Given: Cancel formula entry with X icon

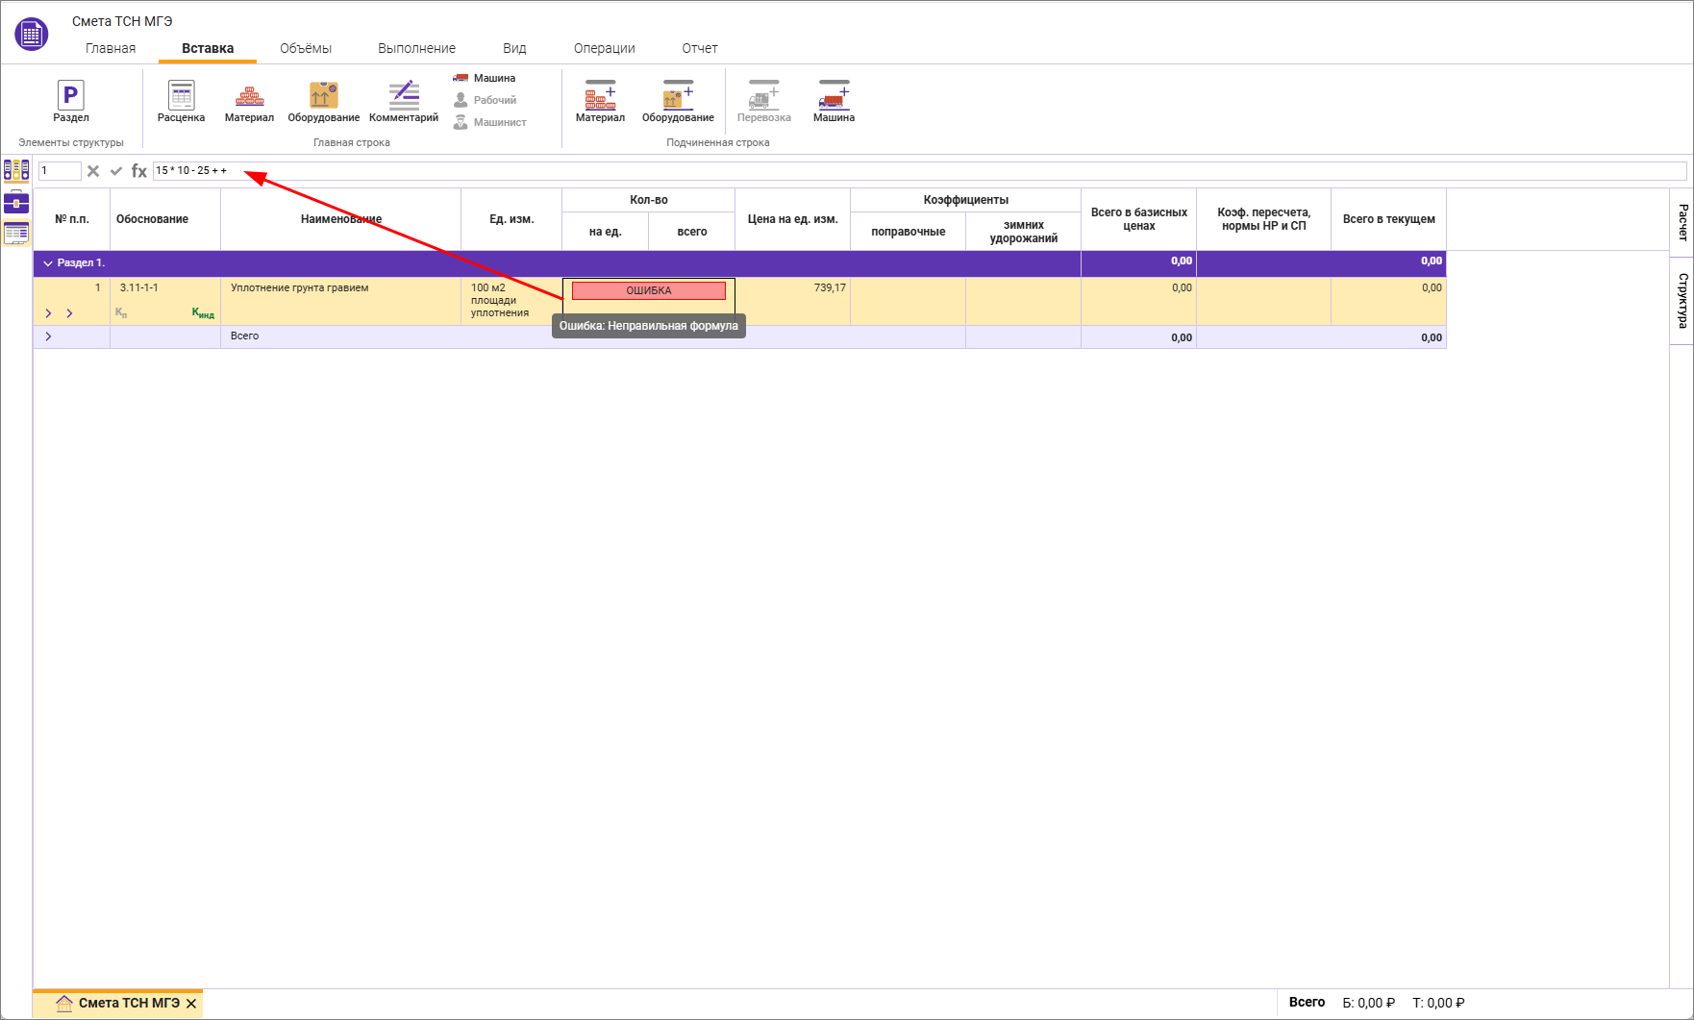Looking at the screenshot, I should [93, 171].
